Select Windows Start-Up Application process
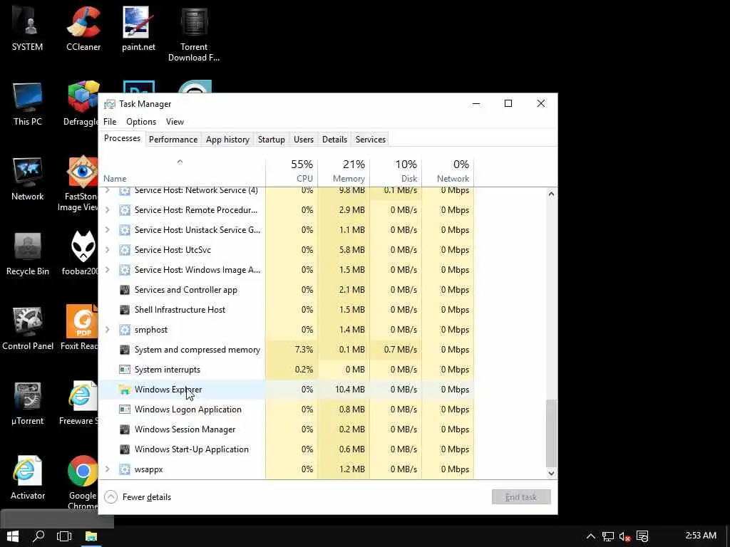The width and height of the screenshot is (730, 547). click(287, 450)
